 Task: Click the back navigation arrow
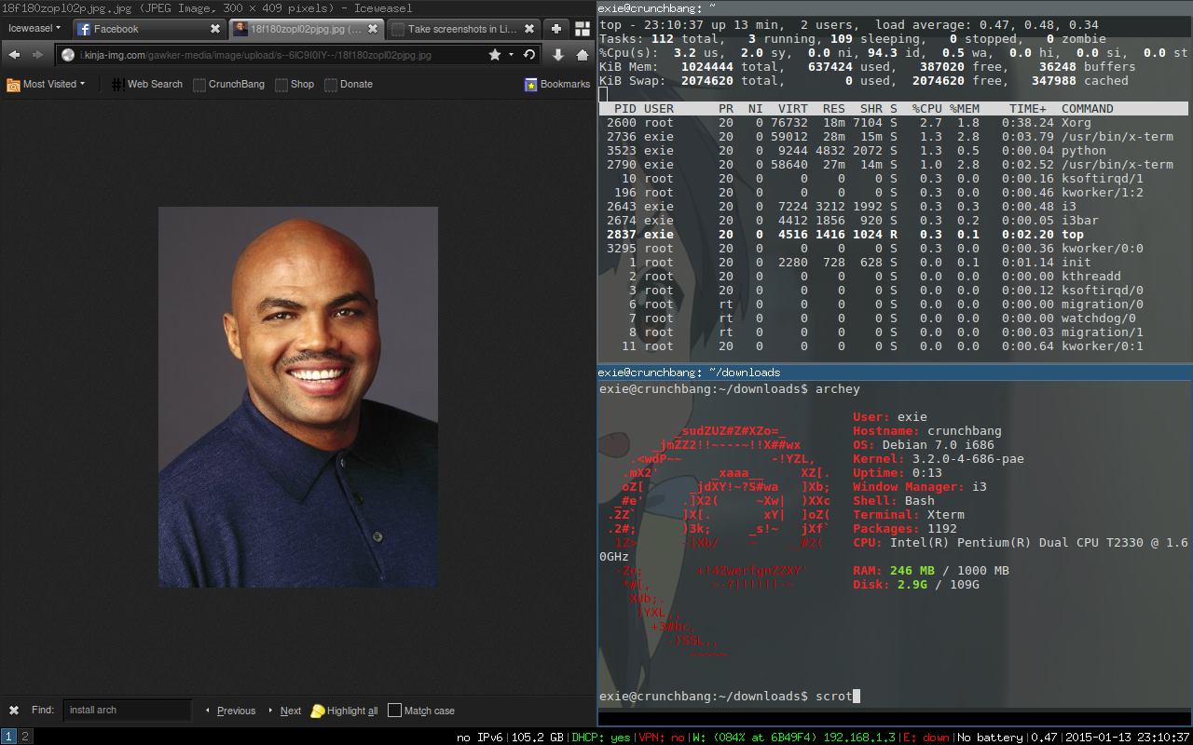(x=16, y=55)
